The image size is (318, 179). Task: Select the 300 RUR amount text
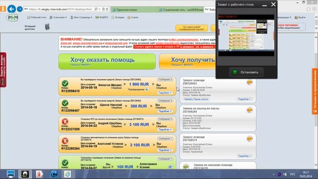point(139,106)
